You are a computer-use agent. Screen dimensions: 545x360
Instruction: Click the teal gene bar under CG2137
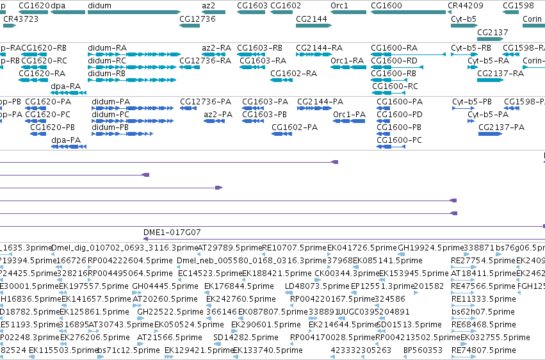point(491,39)
